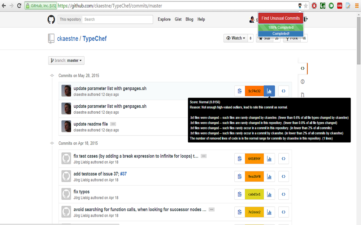
Task: Browse code at commit cabd1e1
Action: tap(284, 194)
